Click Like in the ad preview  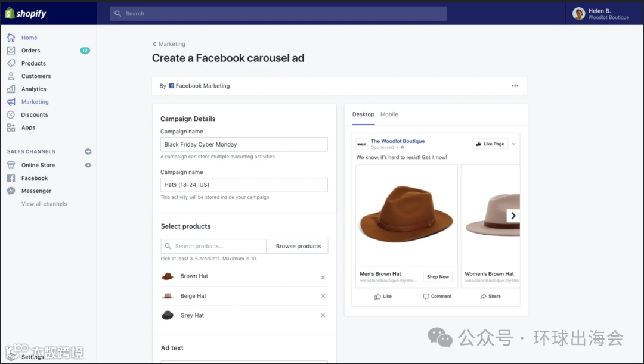[383, 296]
